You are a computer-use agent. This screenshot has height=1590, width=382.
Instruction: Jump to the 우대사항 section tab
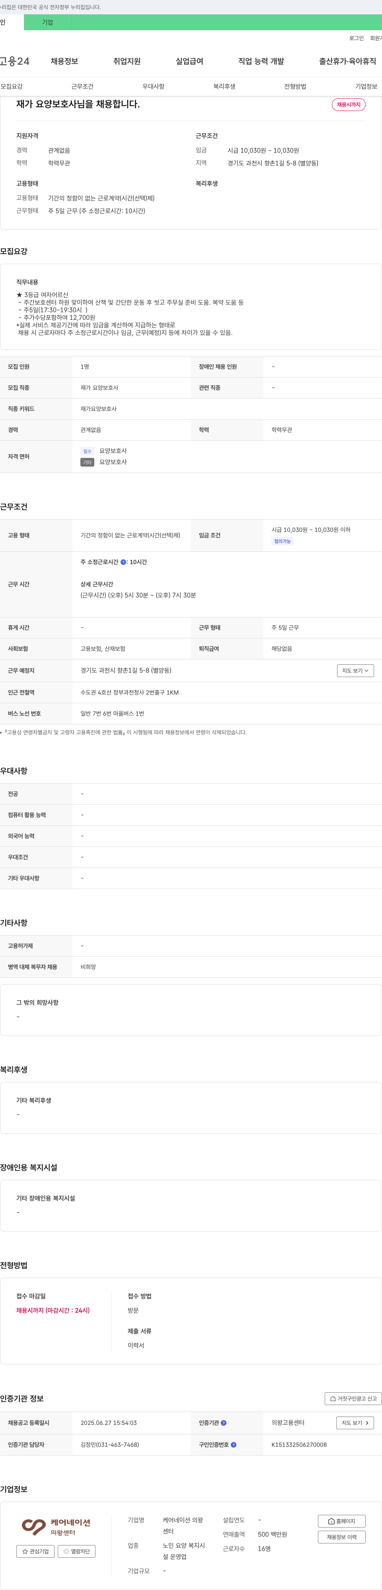click(153, 86)
